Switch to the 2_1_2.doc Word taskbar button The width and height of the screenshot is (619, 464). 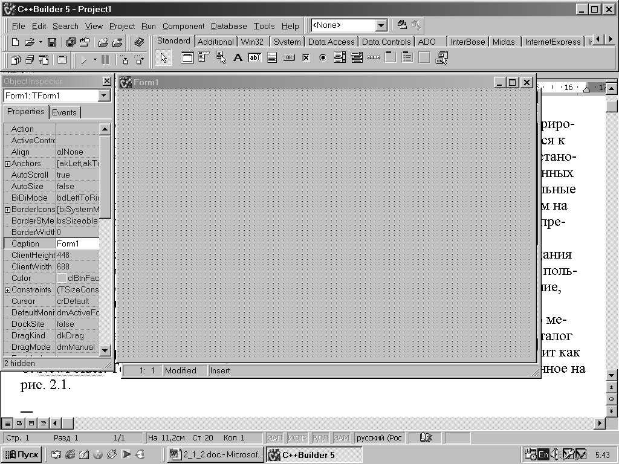coord(216,454)
